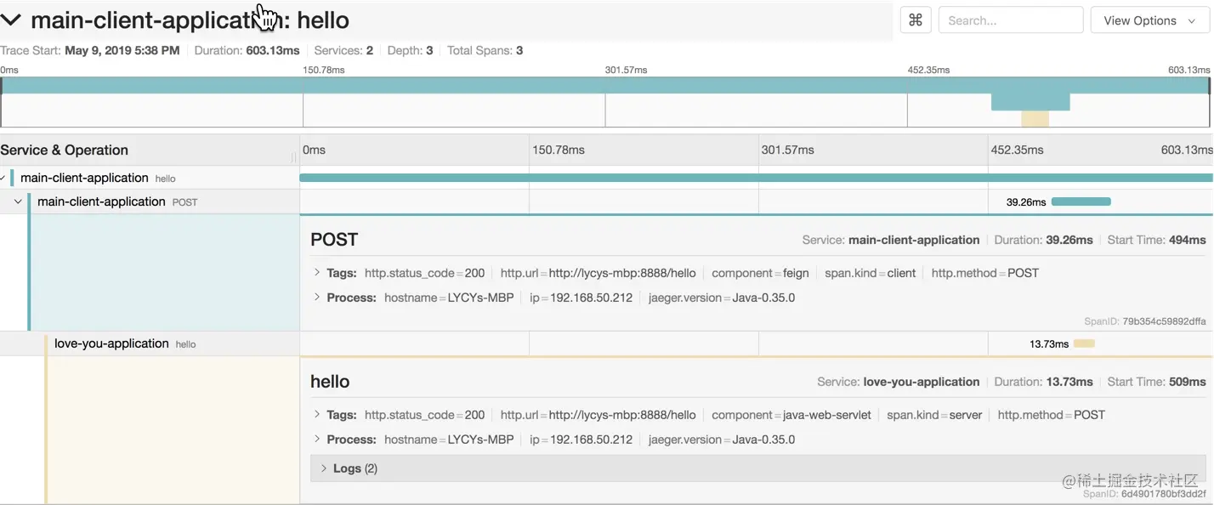Open the keyboard shortcuts command icon
Screen dimensions: 1214x505
tap(916, 20)
